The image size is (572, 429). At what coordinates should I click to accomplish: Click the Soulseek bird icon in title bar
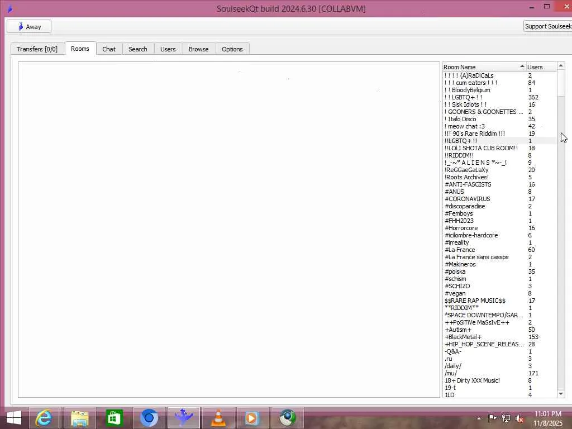tap(10, 8)
